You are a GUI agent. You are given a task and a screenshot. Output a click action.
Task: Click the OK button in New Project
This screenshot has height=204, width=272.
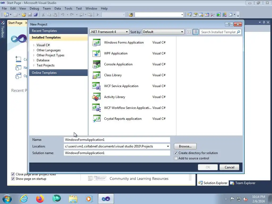coord(208,167)
